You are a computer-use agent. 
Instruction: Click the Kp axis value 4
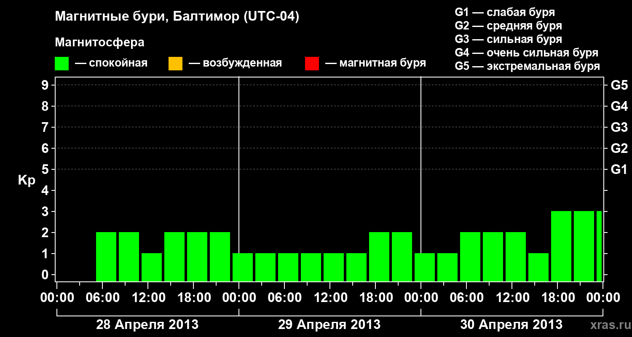[x=46, y=190]
